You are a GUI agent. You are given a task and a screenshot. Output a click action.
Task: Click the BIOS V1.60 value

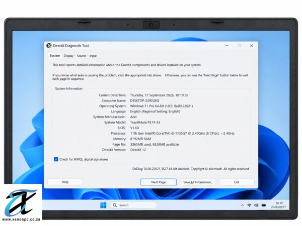134,128
